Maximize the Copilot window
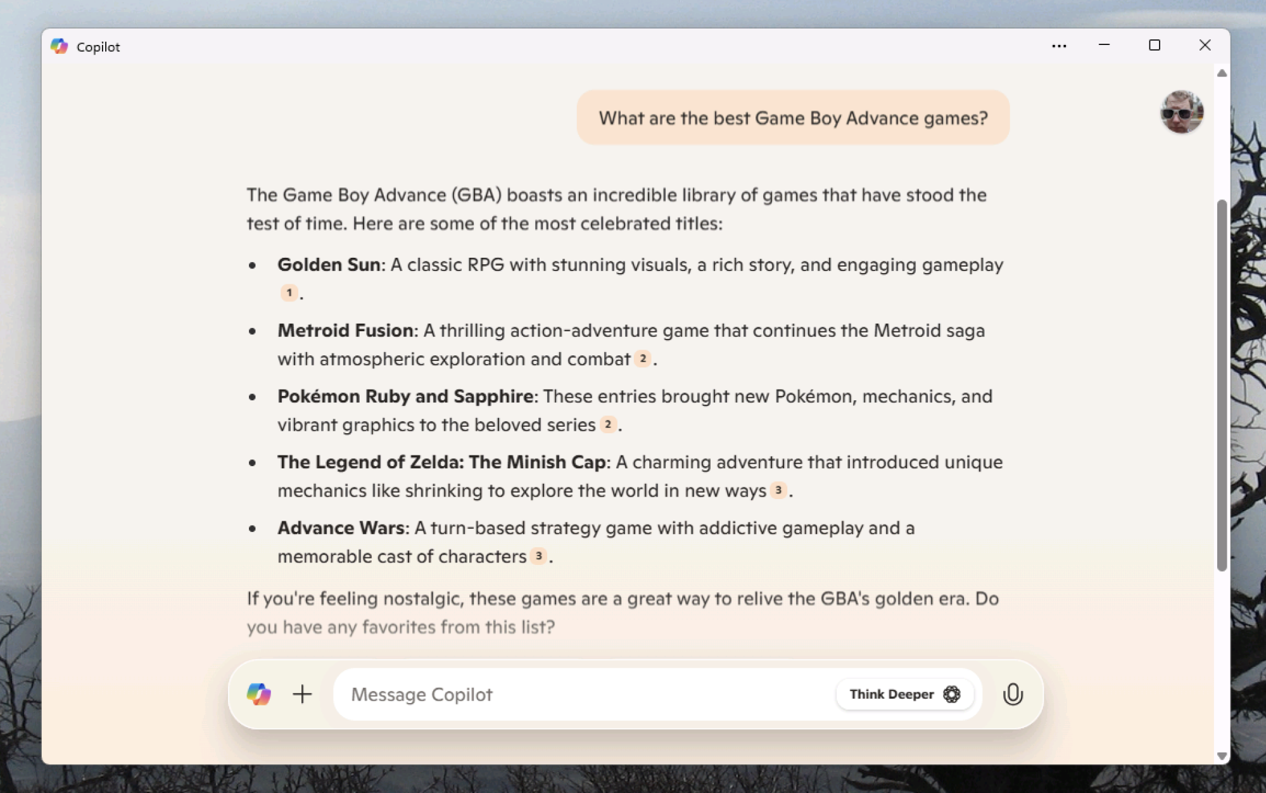This screenshot has height=793, width=1266. (x=1155, y=46)
